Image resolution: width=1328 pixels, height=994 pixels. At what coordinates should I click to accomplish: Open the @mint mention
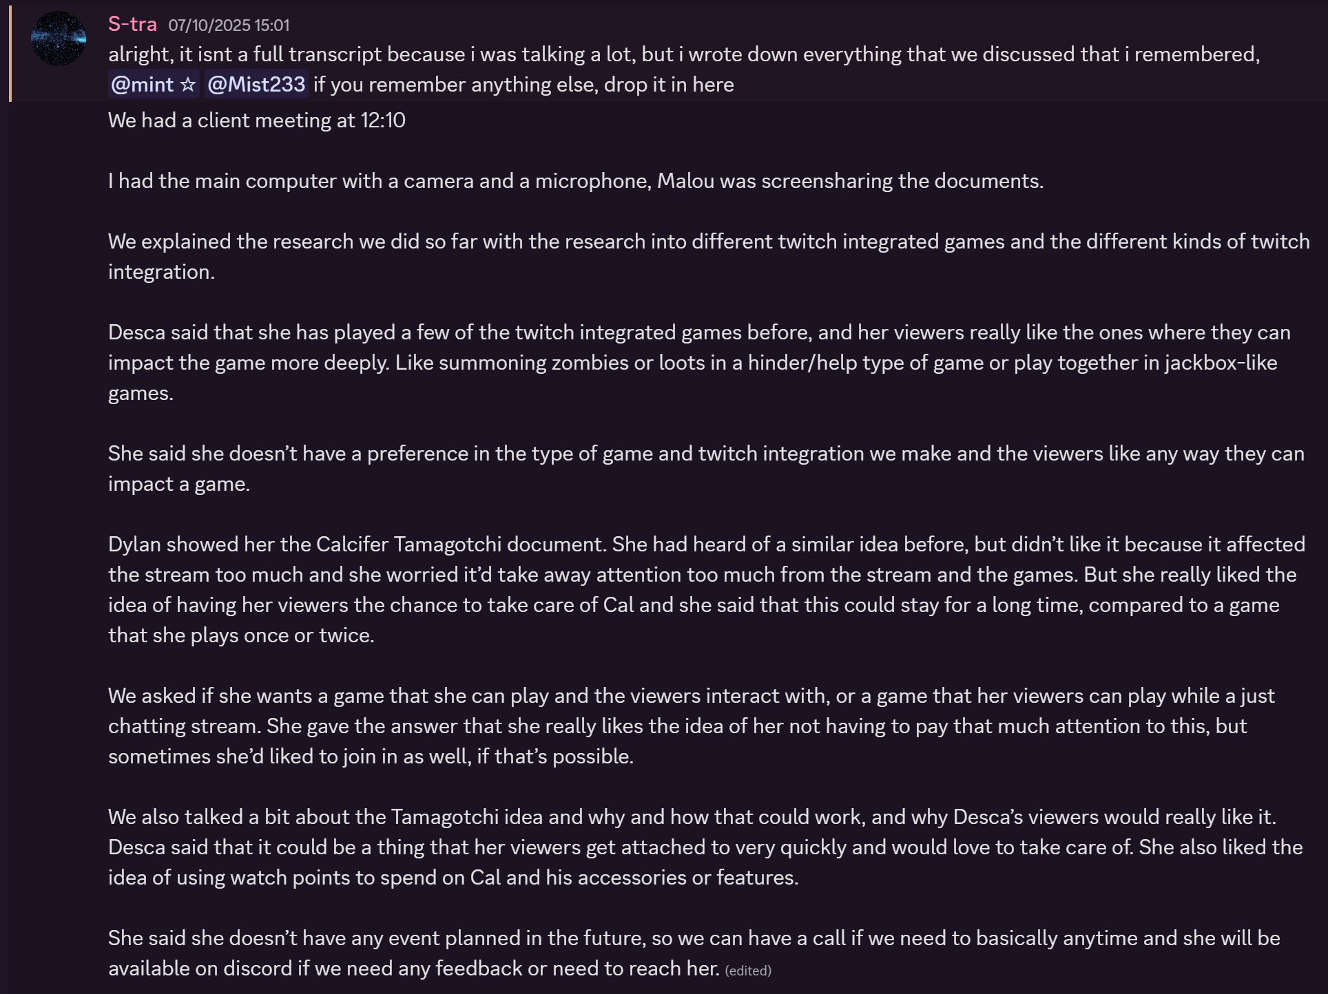[143, 85]
